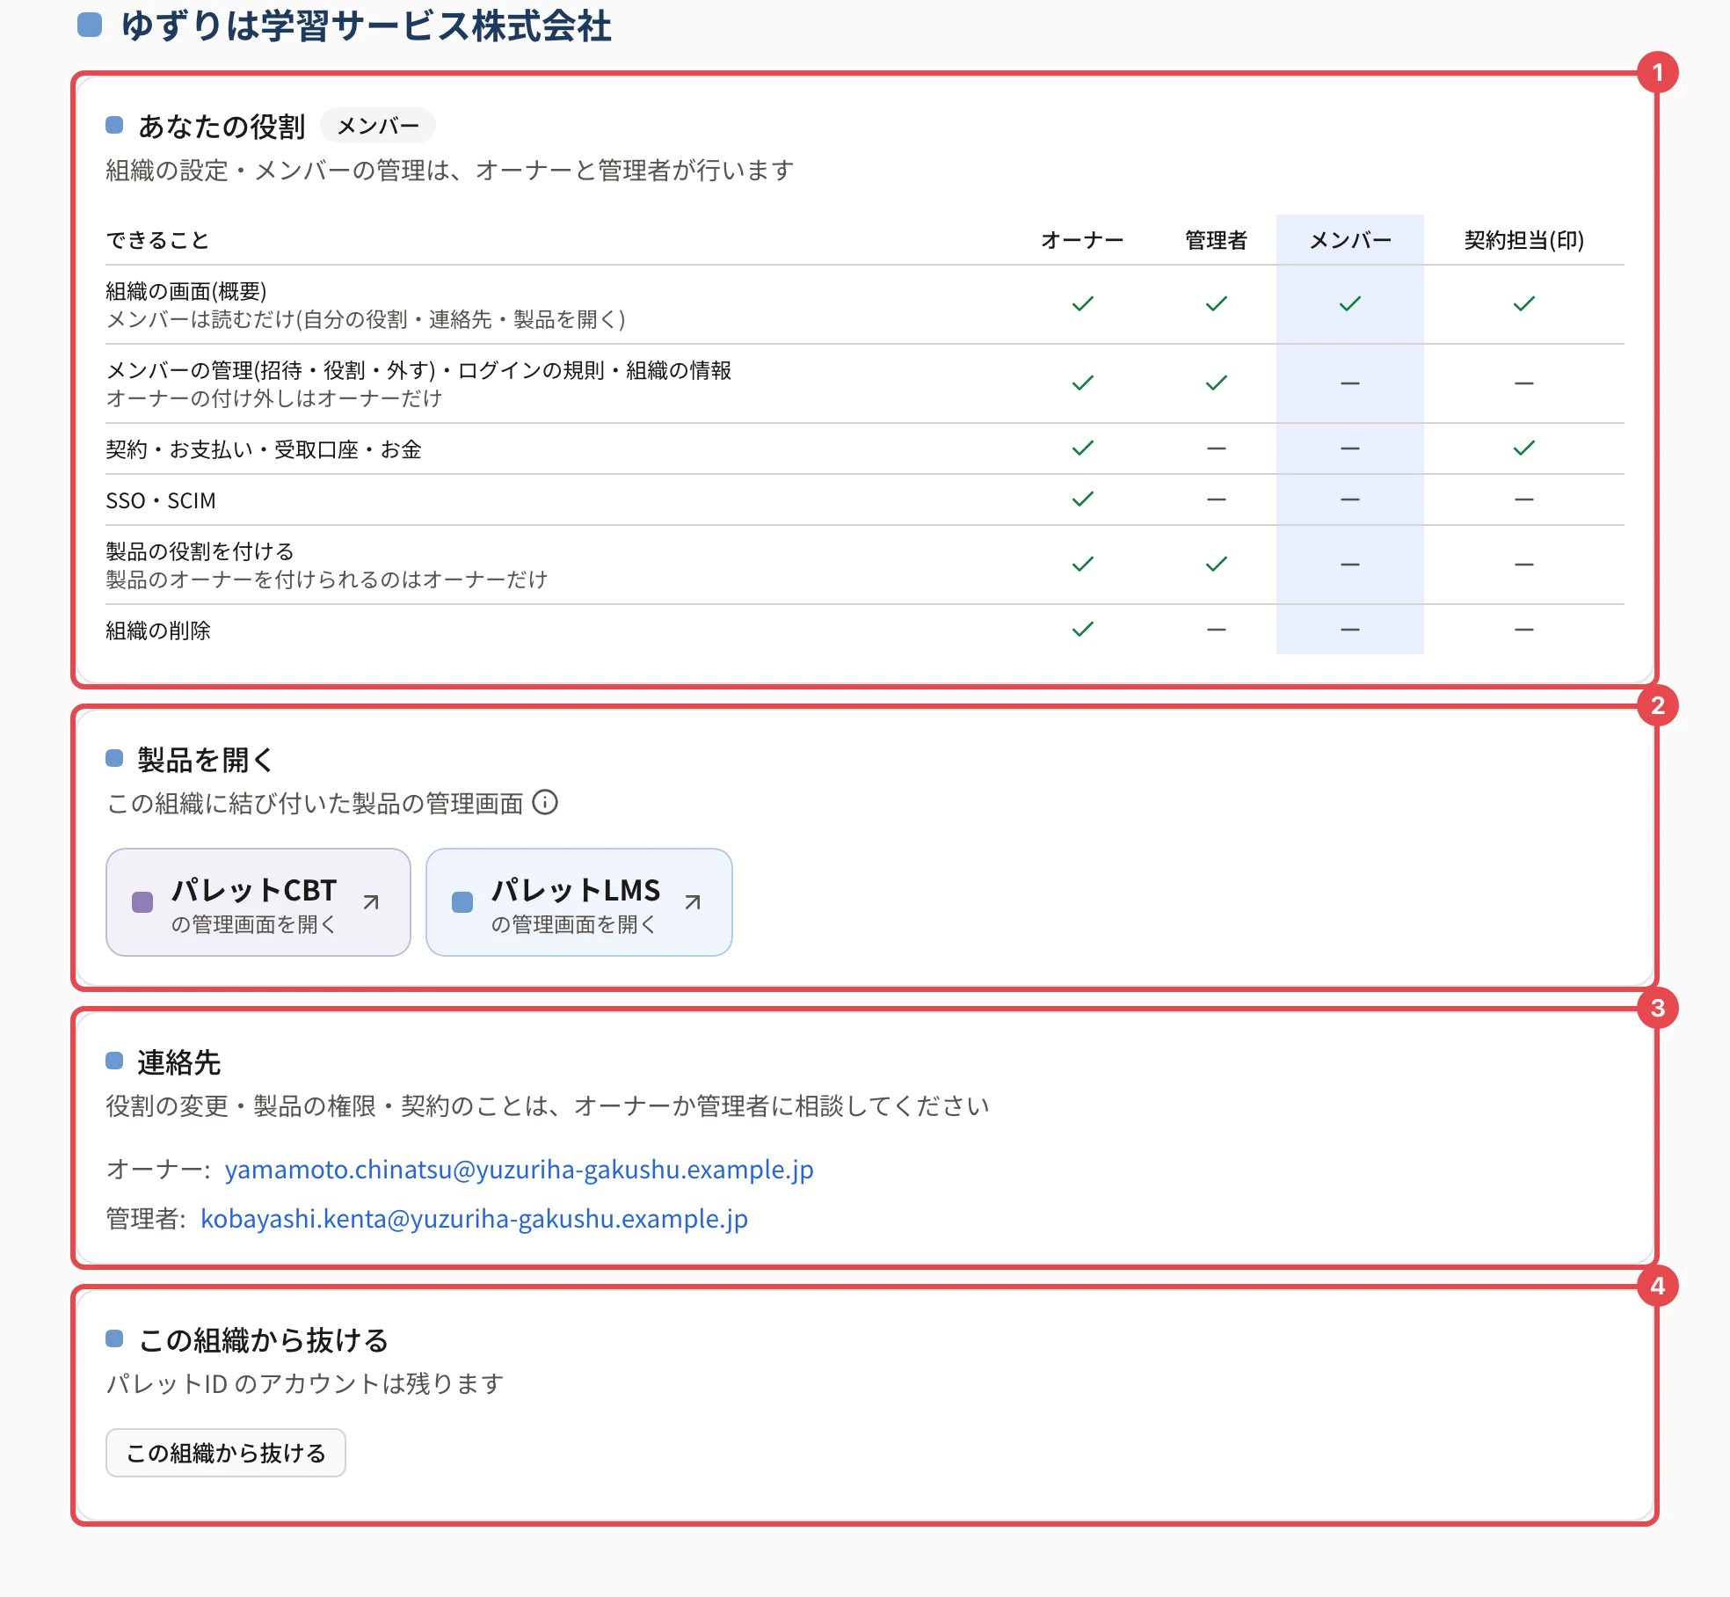Open the パレットLMS management screen
This screenshot has width=1730, height=1597.
579,902
